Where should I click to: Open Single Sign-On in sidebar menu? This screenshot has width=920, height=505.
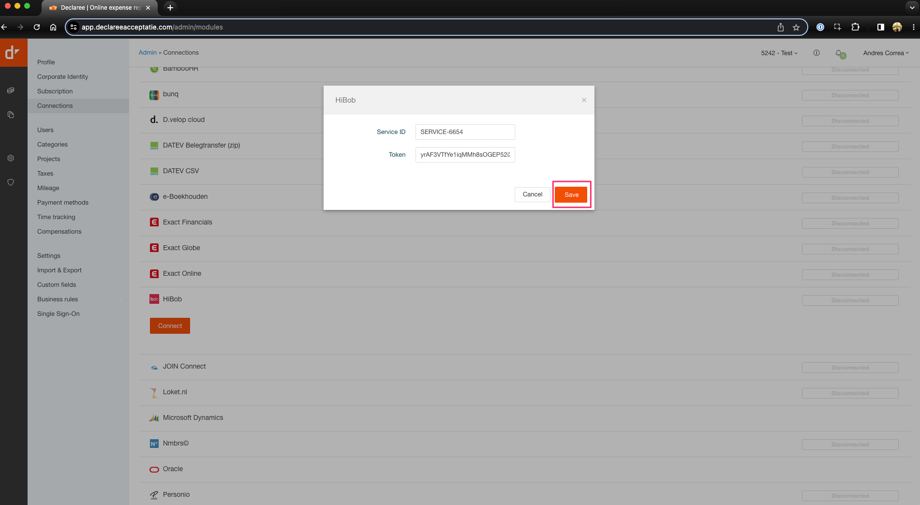pyautogui.click(x=59, y=314)
